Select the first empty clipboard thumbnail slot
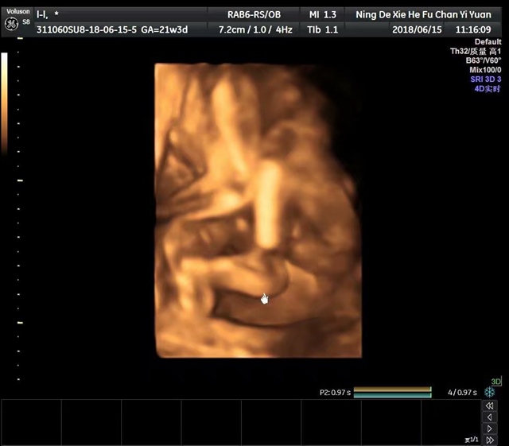 tap(31, 422)
